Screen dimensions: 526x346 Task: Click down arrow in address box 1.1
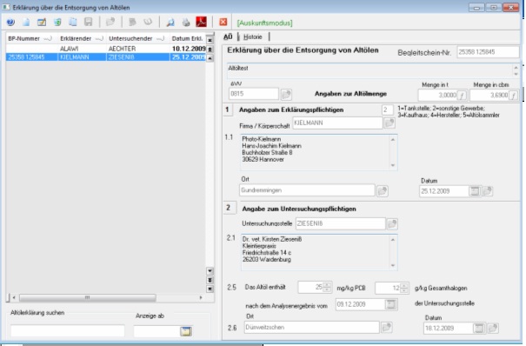pos(392,165)
